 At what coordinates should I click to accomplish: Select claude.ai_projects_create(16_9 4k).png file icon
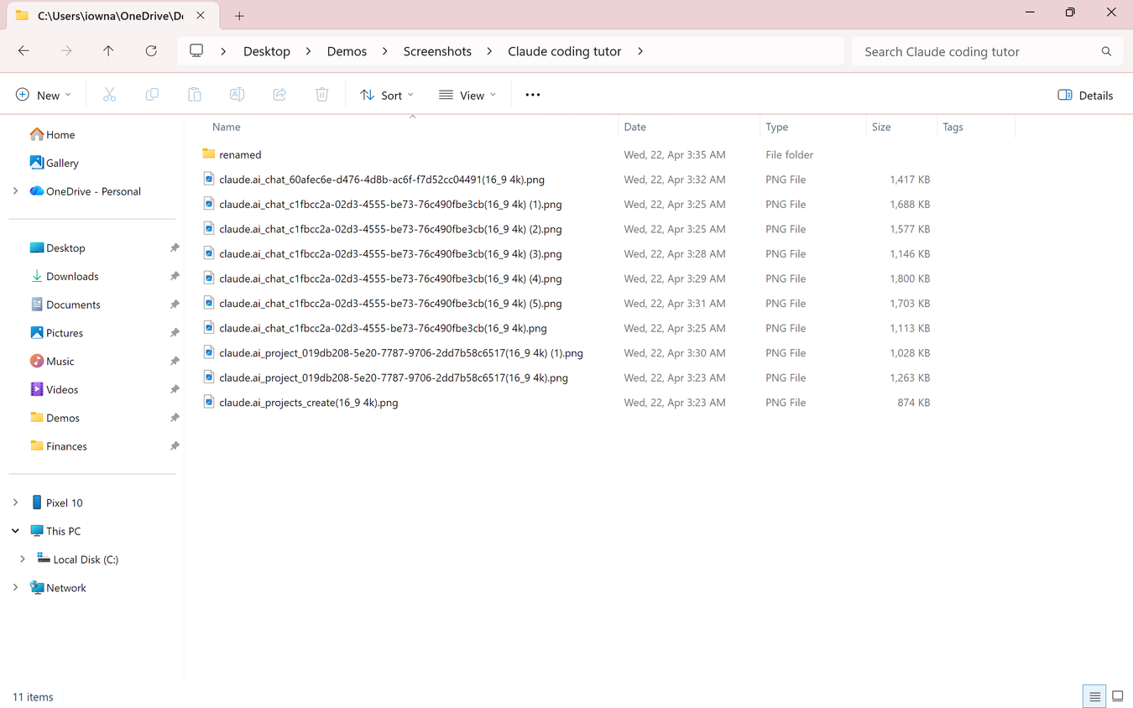tap(209, 403)
